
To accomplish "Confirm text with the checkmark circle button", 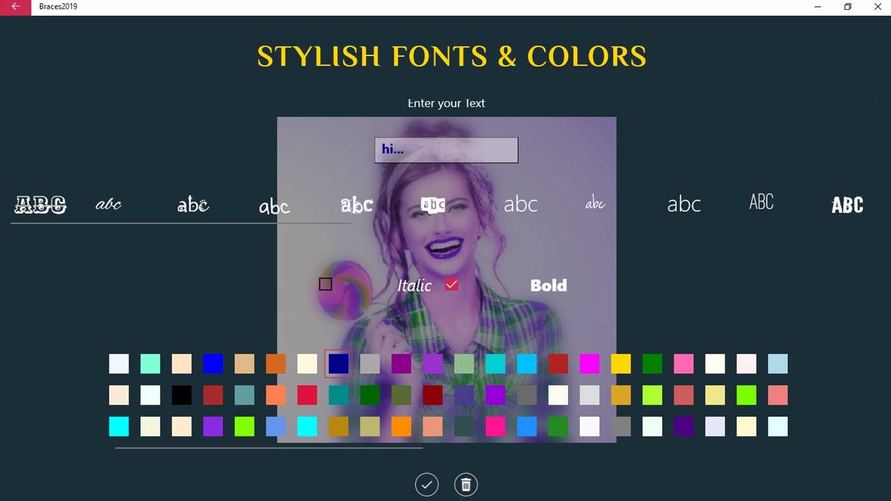I will tap(427, 485).
